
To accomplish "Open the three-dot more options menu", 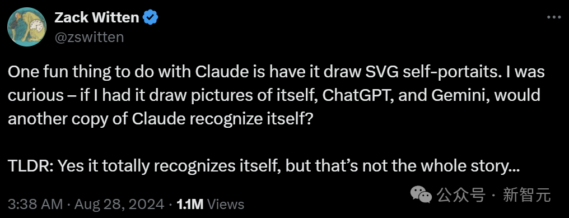I will pyautogui.click(x=554, y=17).
